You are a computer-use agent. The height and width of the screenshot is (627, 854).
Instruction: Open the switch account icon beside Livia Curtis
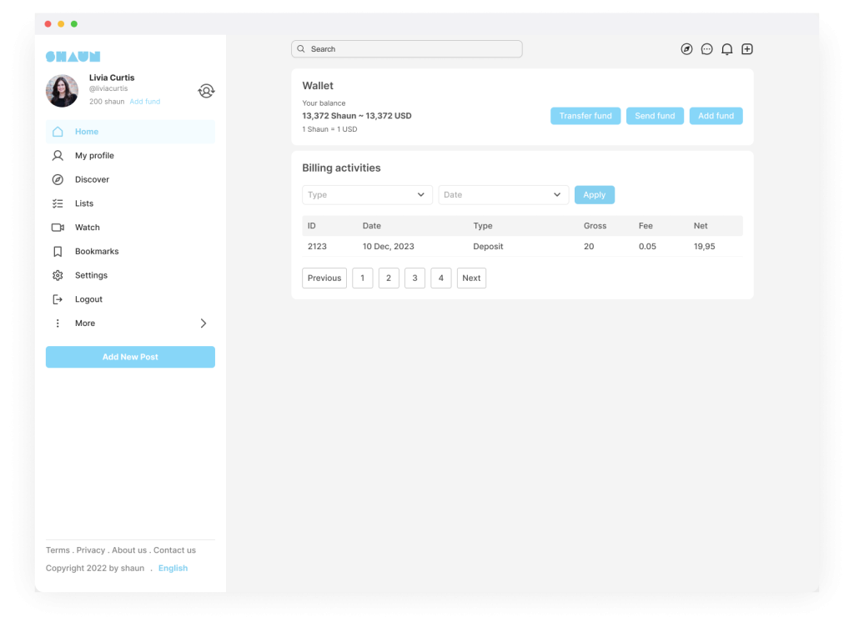tap(206, 90)
